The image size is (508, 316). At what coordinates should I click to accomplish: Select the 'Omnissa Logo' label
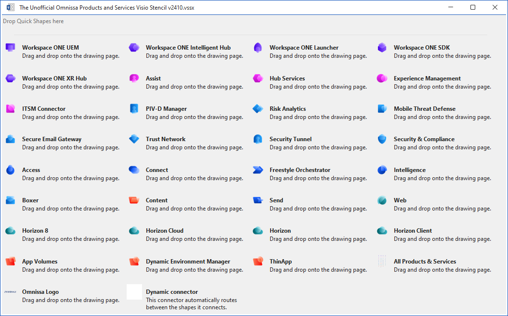[x=40, y=292]
